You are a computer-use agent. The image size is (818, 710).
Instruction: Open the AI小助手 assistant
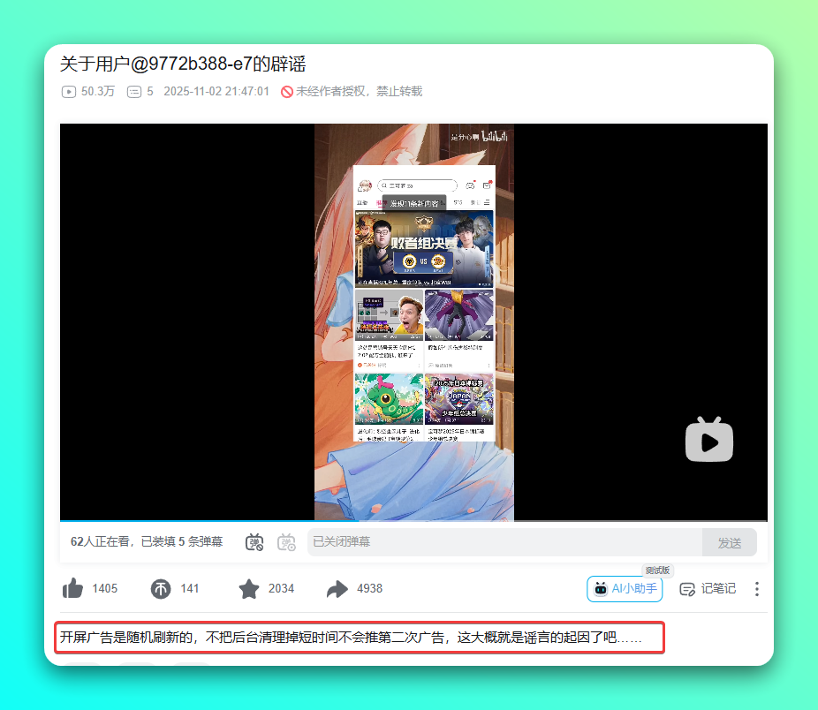[625, 589]
